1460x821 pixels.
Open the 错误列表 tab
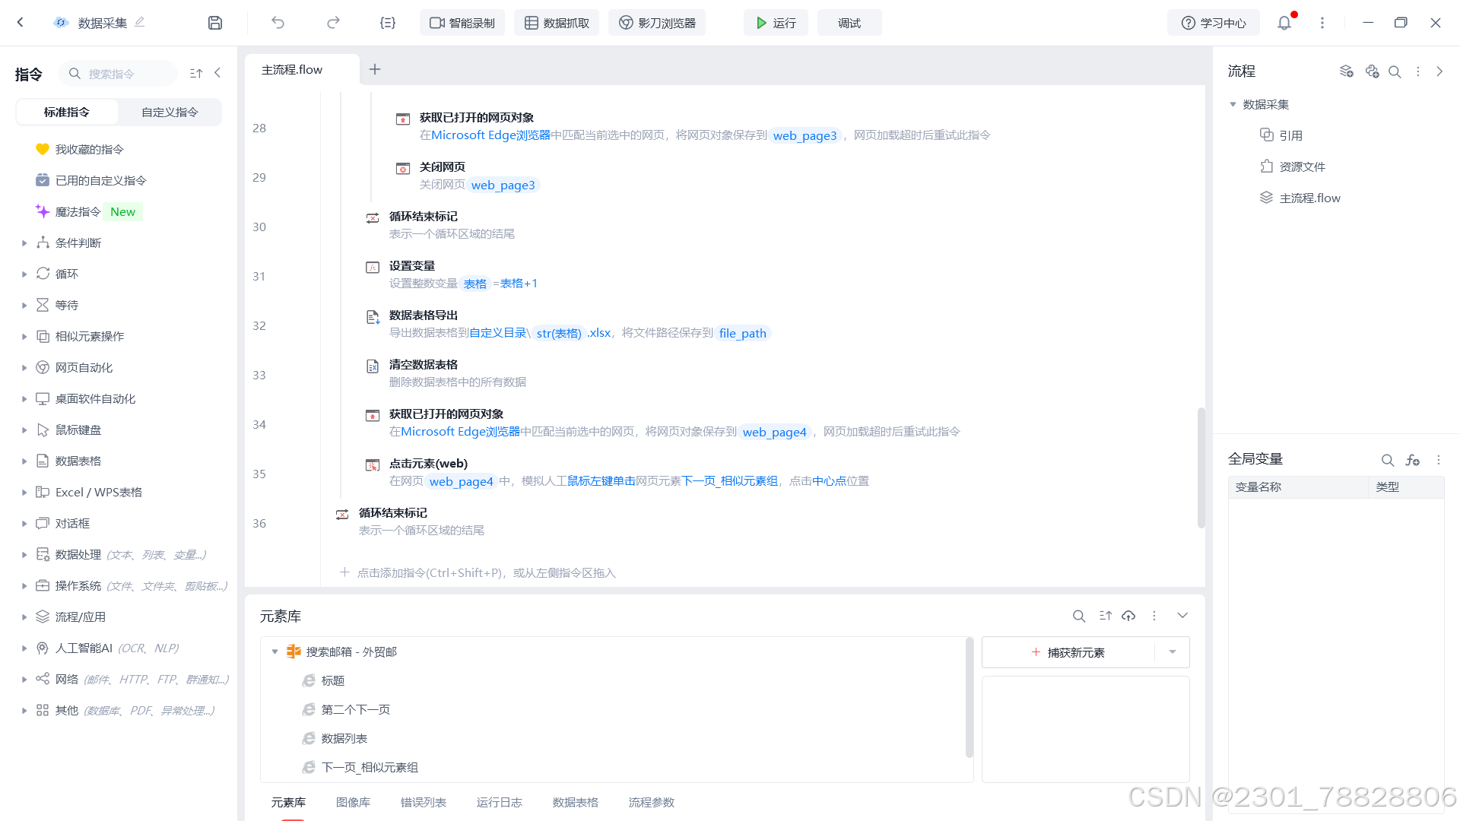423,802
